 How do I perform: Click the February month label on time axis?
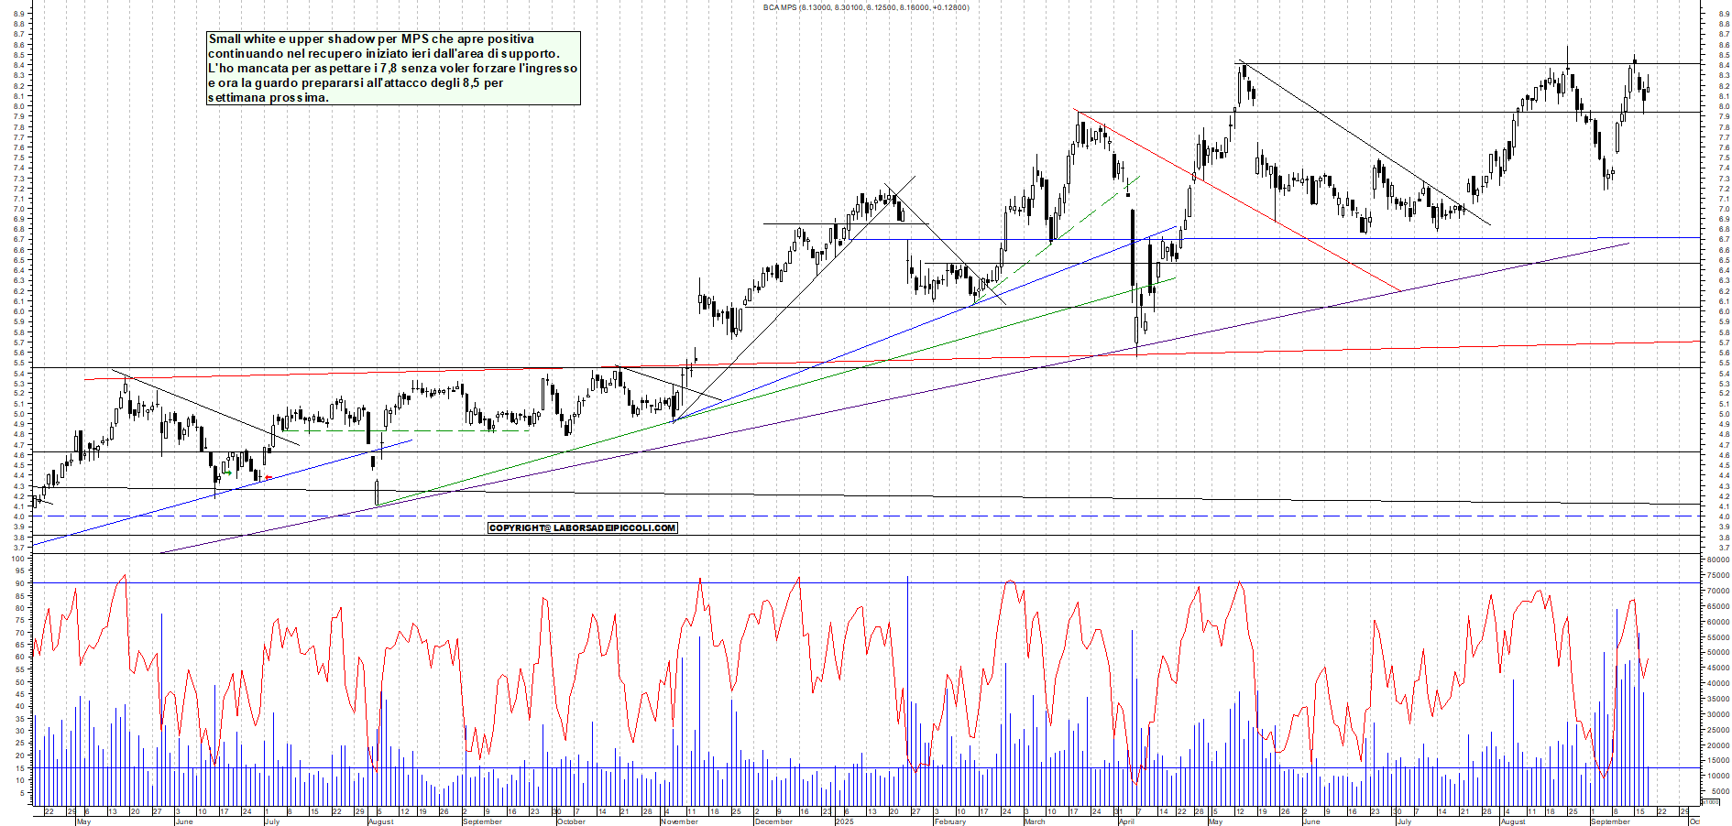pyautogui.click(x=949, y=821)
